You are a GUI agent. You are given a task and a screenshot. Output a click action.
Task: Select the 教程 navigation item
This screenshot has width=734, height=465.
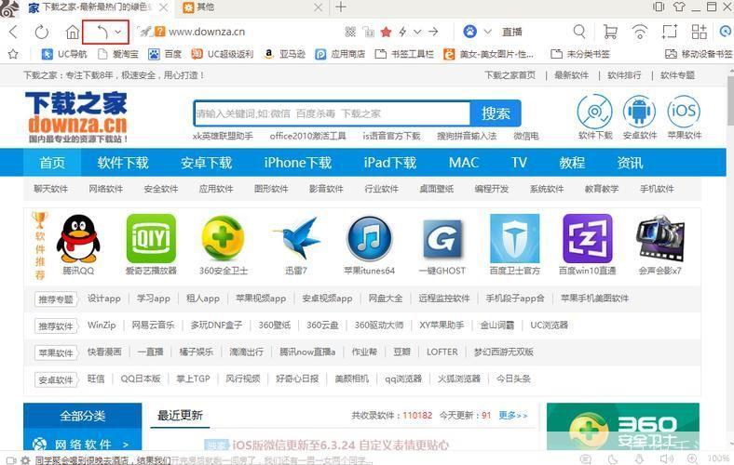coord(572,163)
